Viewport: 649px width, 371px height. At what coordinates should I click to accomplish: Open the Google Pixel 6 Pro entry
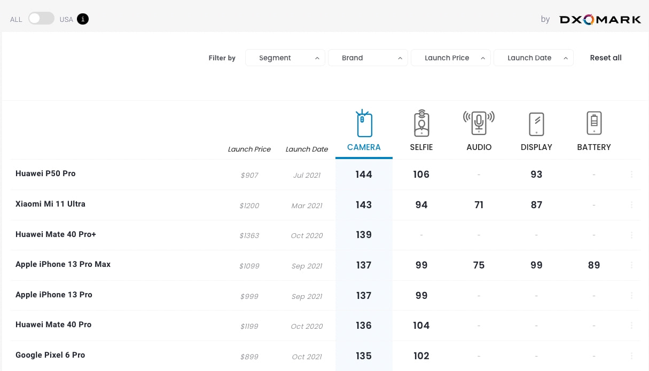[x=50, y=355]
